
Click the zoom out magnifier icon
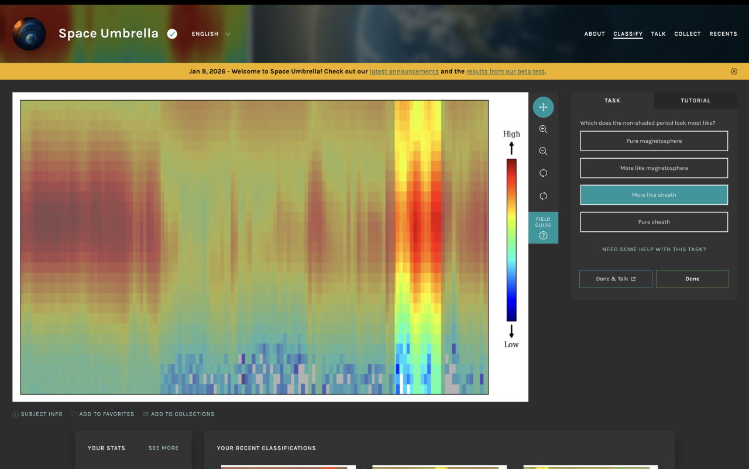543,152
